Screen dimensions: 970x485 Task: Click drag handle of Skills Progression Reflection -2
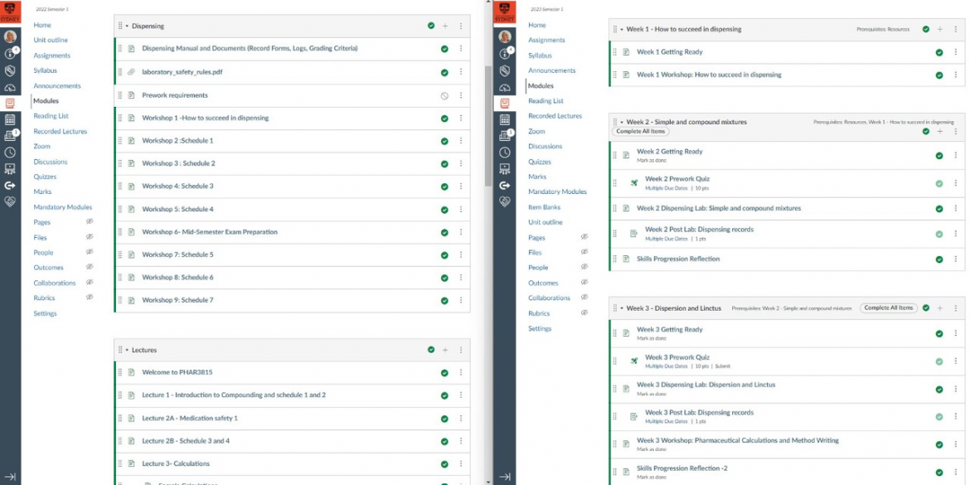click(614, 472)
